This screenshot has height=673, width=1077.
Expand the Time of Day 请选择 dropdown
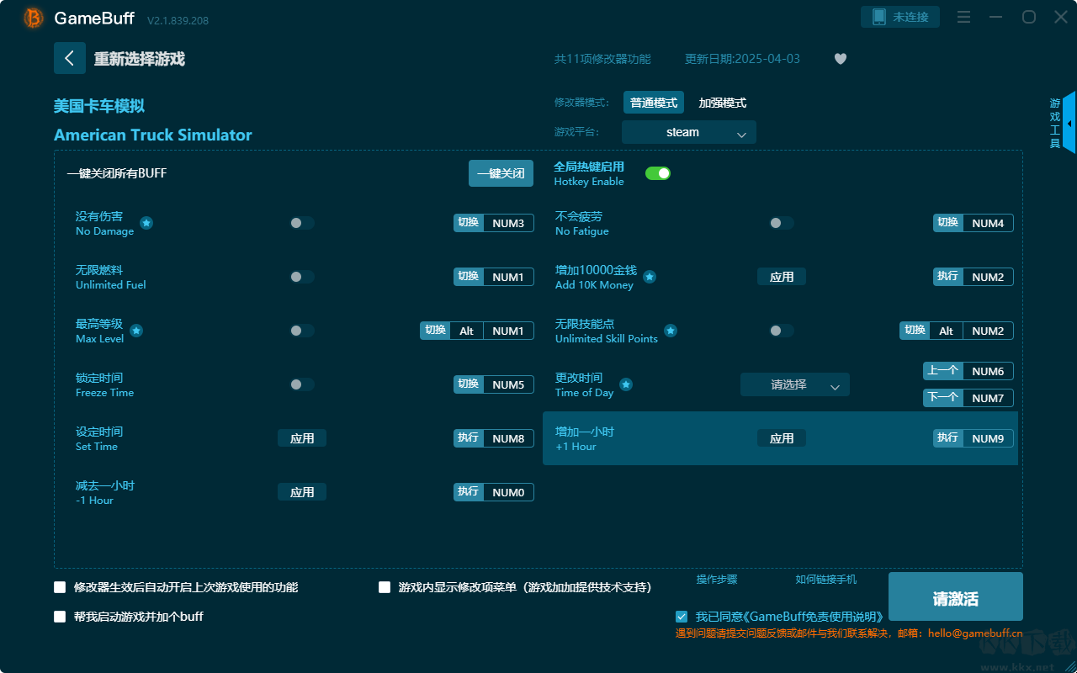[x=794, y=384]
